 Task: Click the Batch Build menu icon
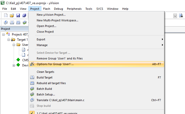pos(32,89)
